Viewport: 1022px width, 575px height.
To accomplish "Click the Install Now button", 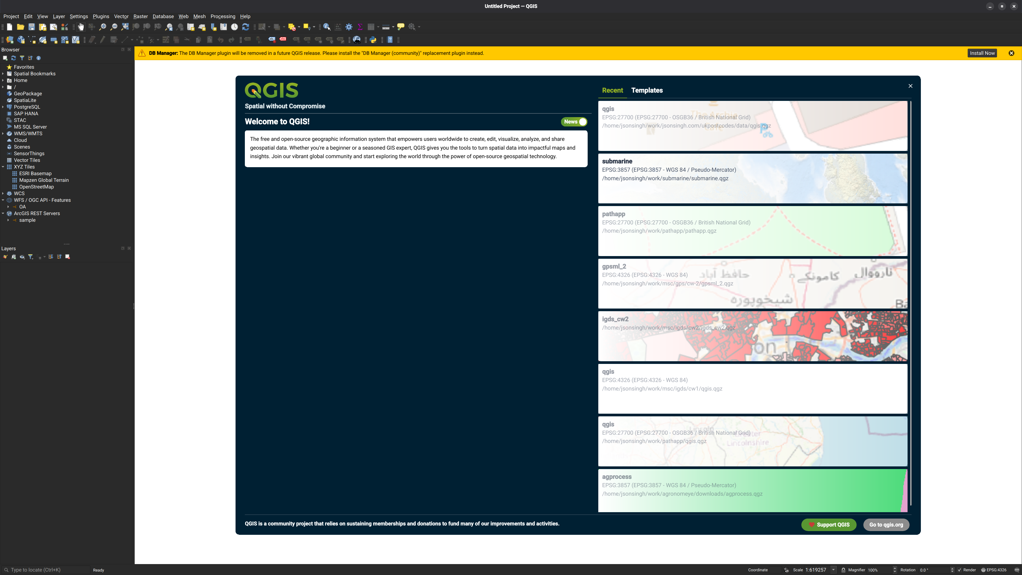I will pos(982,53).
